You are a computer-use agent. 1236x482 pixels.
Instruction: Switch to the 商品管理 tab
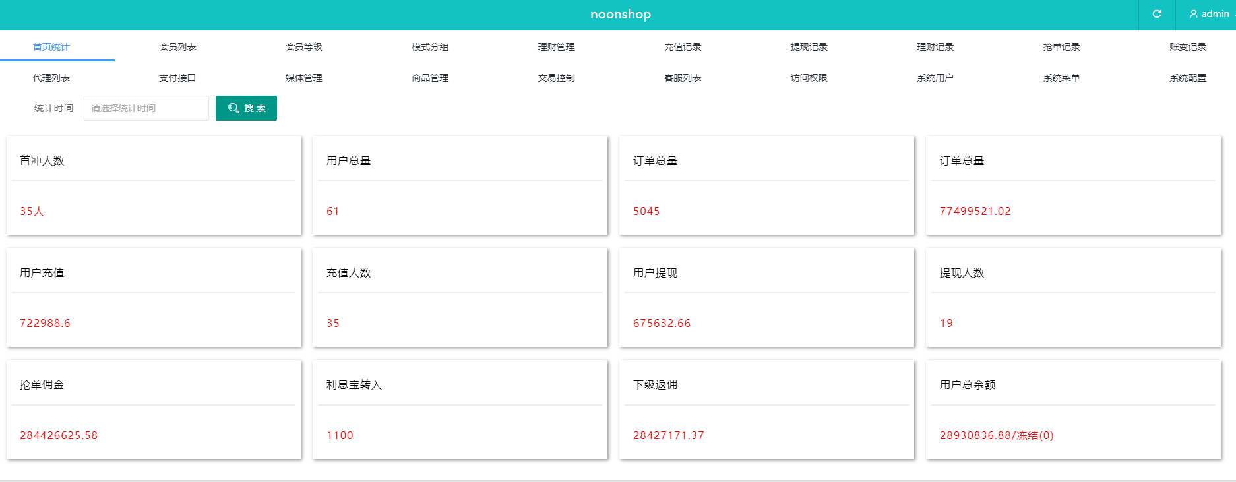pos(430,78)
